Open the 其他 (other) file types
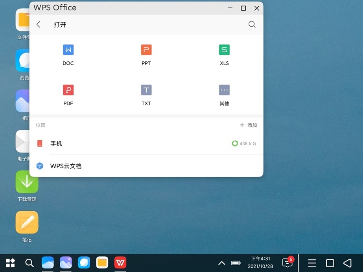The image size is (363, 272). pos(224,90)
